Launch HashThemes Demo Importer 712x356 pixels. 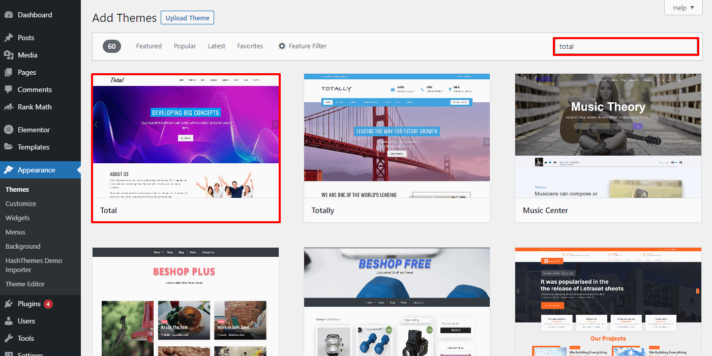point(34,265)
